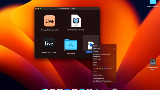Open the Product_Portal.command Live icon
The width and height of the screenshot is (160, 90).
pos(49,21)
